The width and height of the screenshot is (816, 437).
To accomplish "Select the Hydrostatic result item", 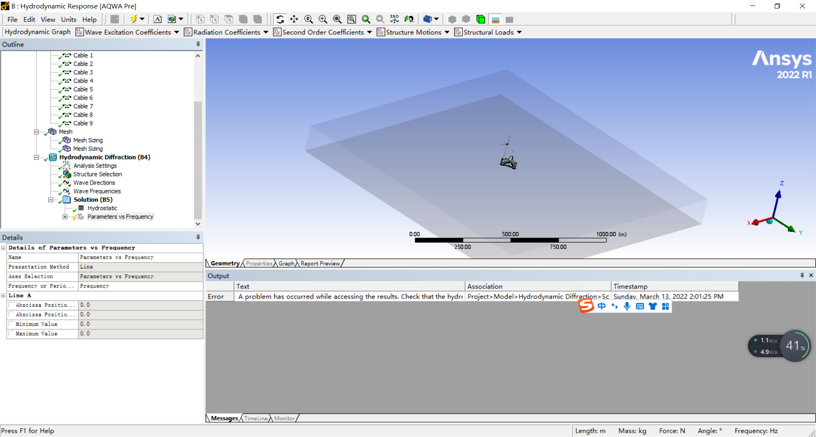I will pos(102,208).
